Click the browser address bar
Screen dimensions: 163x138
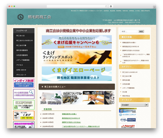coord(77,7)
